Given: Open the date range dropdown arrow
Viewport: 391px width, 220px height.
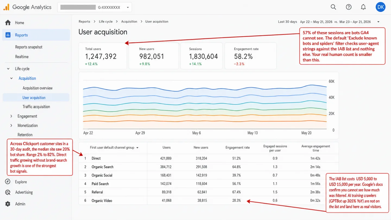Looking at the screenshot, I should point(378,22).
